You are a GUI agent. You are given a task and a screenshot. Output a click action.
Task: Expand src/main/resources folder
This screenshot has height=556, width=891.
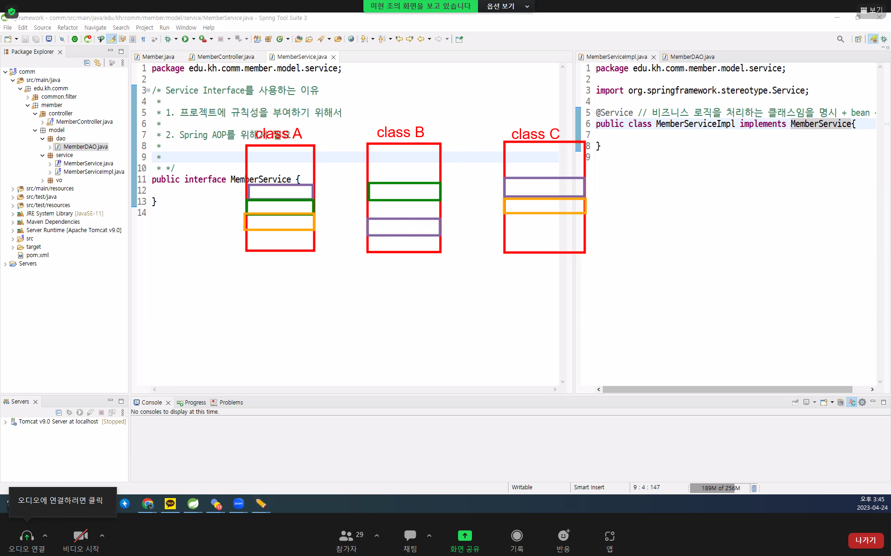click(13, 189)
